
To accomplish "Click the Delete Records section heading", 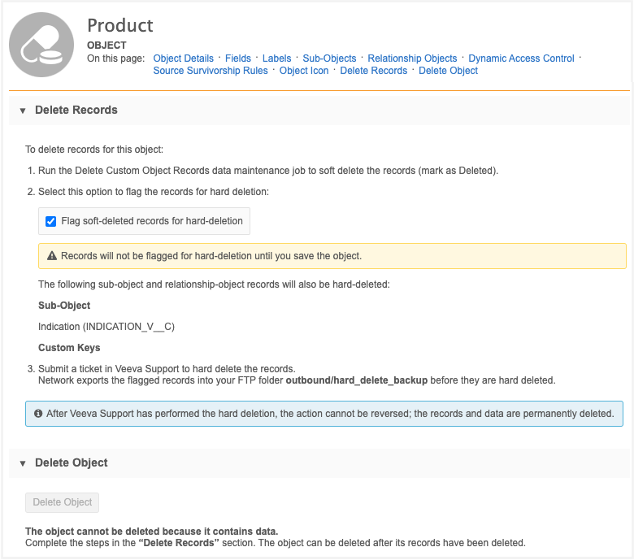I will (76, 111).
